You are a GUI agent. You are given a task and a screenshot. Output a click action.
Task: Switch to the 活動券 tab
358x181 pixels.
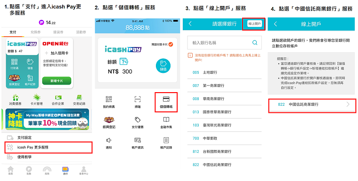(81, 32)
